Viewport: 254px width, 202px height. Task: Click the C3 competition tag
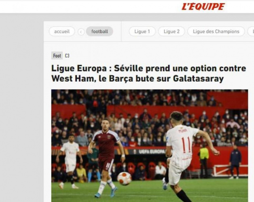click(67, 56)
